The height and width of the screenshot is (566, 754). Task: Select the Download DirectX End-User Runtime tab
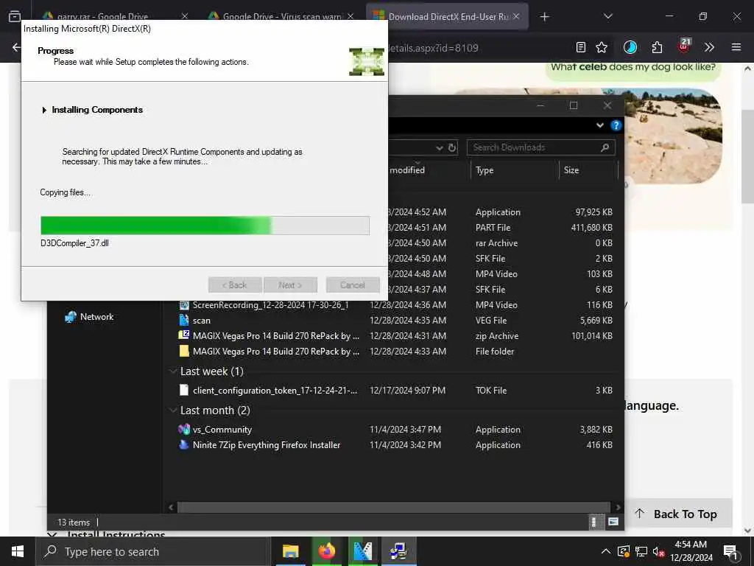tap(447, 16)
